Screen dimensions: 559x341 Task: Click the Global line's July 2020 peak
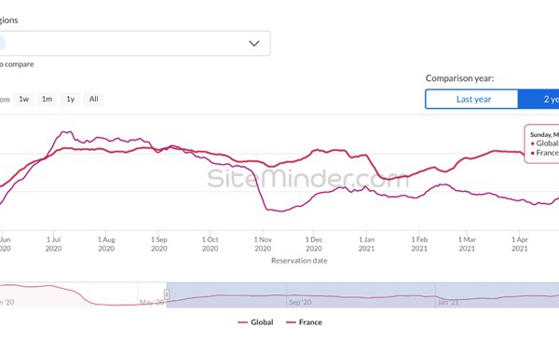(66, 148)
